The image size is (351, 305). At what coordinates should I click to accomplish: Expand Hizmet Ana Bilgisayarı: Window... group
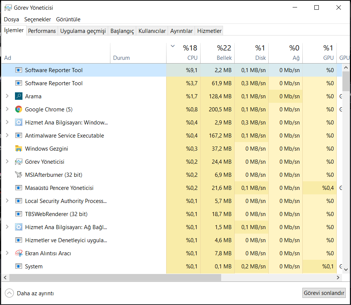(7, 122)
